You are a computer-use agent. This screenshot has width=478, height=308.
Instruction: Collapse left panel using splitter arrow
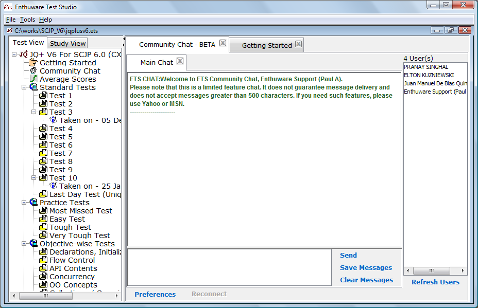[124, 39]
